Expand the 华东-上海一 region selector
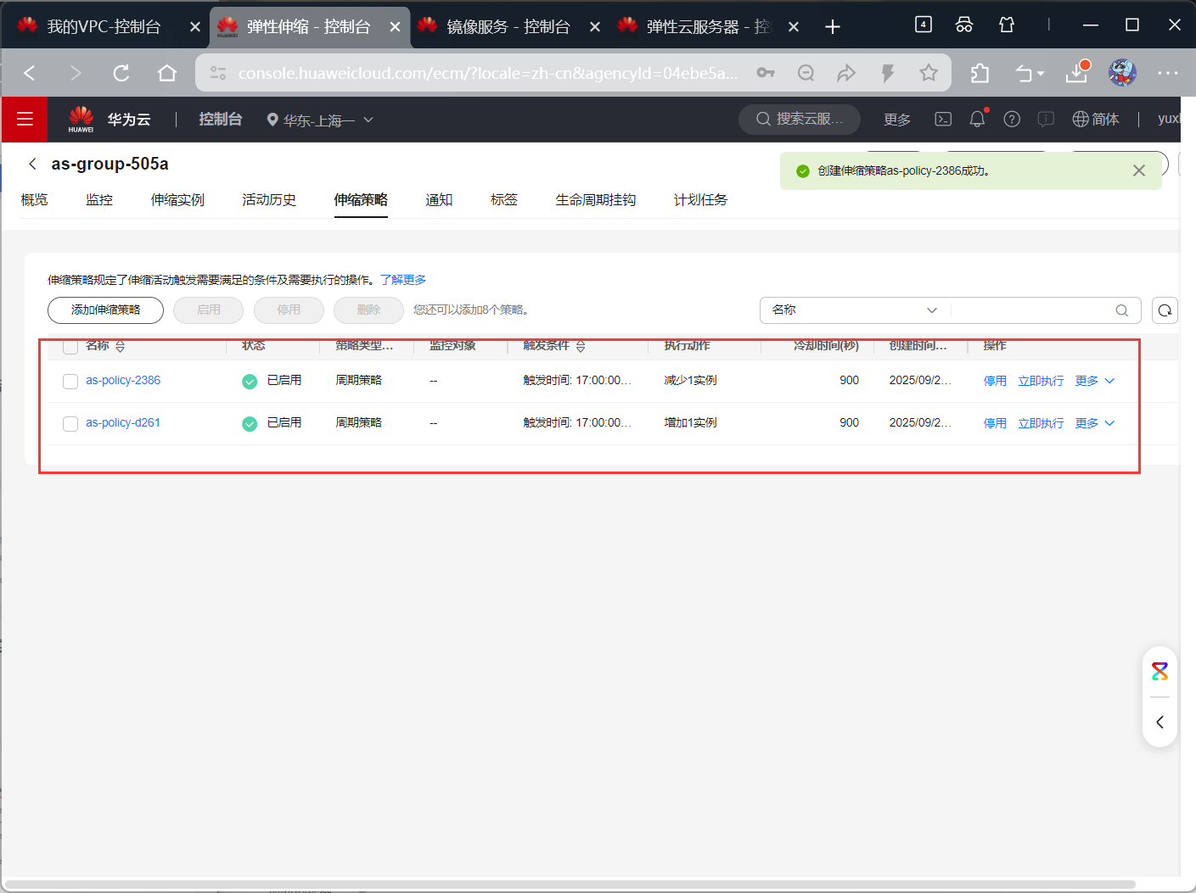This screenshot has width=1196, height=893. tap(320, 120)
